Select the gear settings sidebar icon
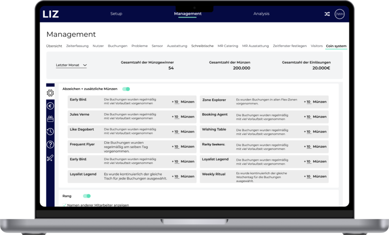The height and width of the screenshot is (235, 389). point(50,93)
